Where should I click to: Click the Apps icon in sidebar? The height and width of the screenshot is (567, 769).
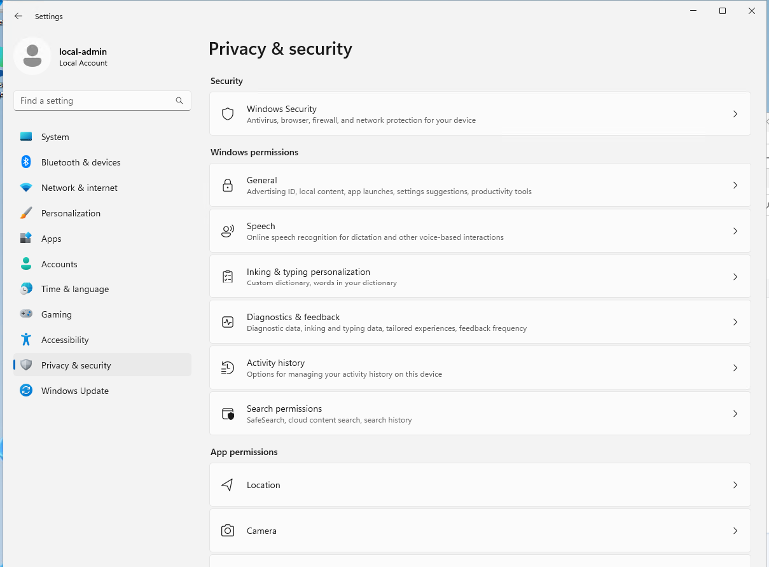[x=26, y=238]
